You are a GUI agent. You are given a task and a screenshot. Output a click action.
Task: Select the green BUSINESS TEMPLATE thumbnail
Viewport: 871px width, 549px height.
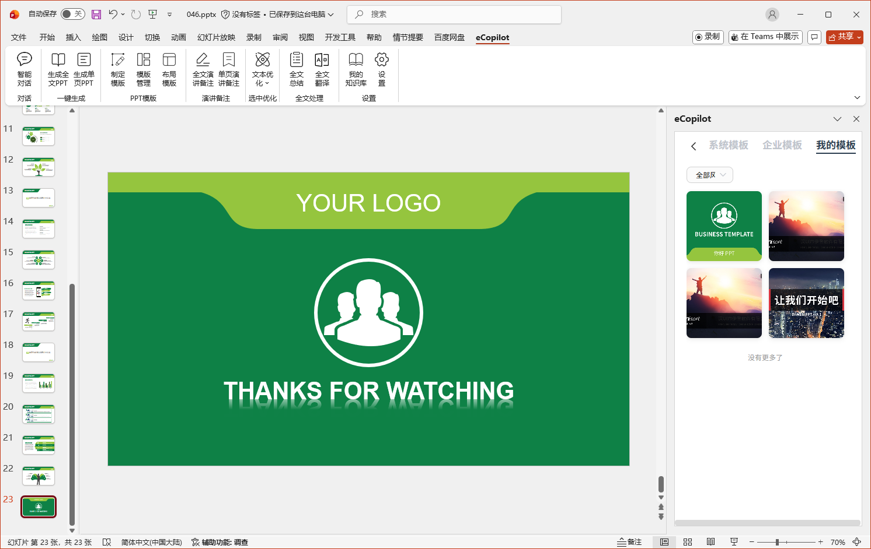click(x=724, y=226)
